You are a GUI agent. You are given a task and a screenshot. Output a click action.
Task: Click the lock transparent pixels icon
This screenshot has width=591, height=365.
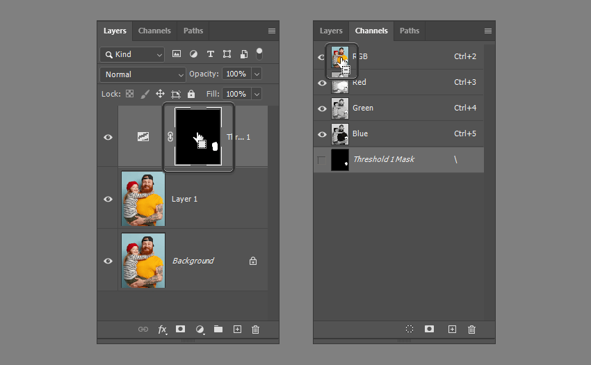129,94
